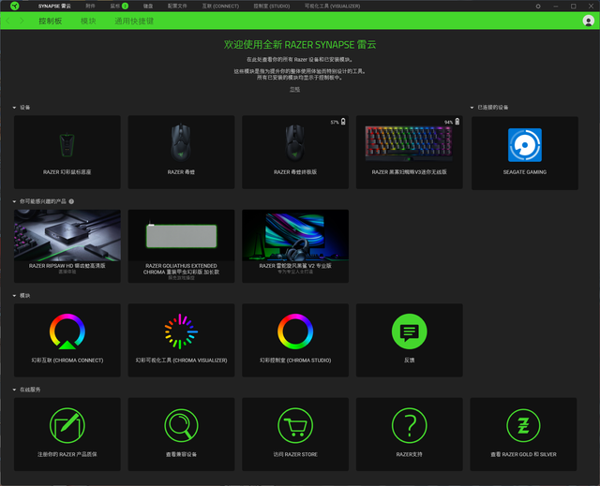Screen dimensions: 600x486
Task: Select the 通用快捷键 sub-tab
Action: (x=134, y=21)
